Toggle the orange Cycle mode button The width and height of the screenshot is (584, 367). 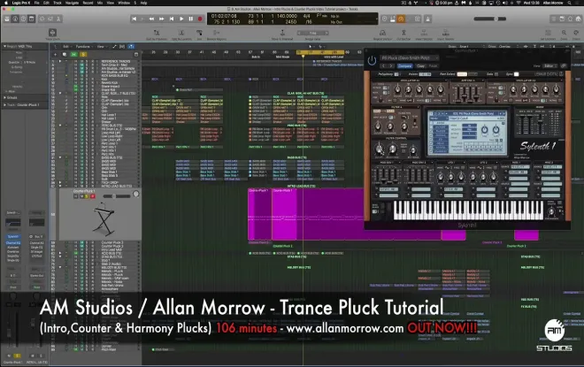(401, 19)
